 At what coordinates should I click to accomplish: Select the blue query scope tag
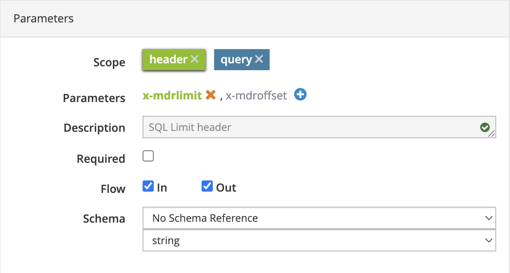tap(236, 59)
